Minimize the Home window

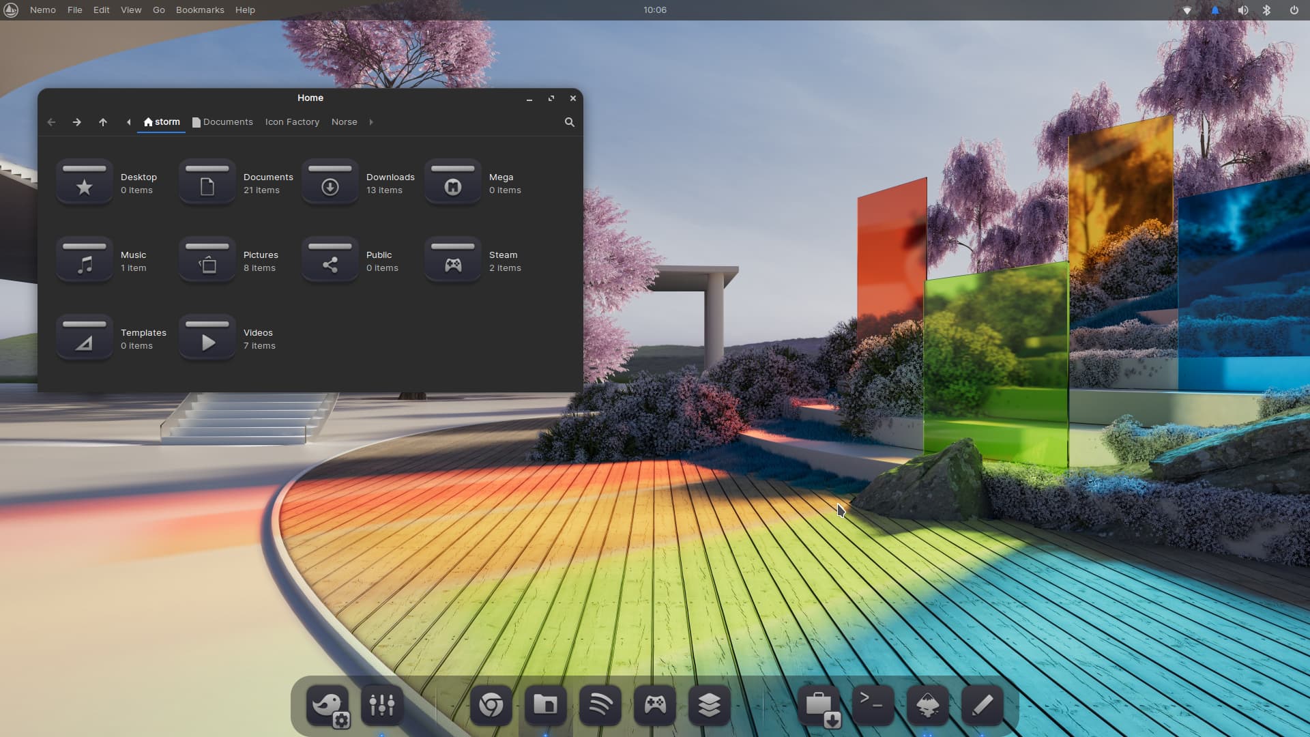[529, 98]
